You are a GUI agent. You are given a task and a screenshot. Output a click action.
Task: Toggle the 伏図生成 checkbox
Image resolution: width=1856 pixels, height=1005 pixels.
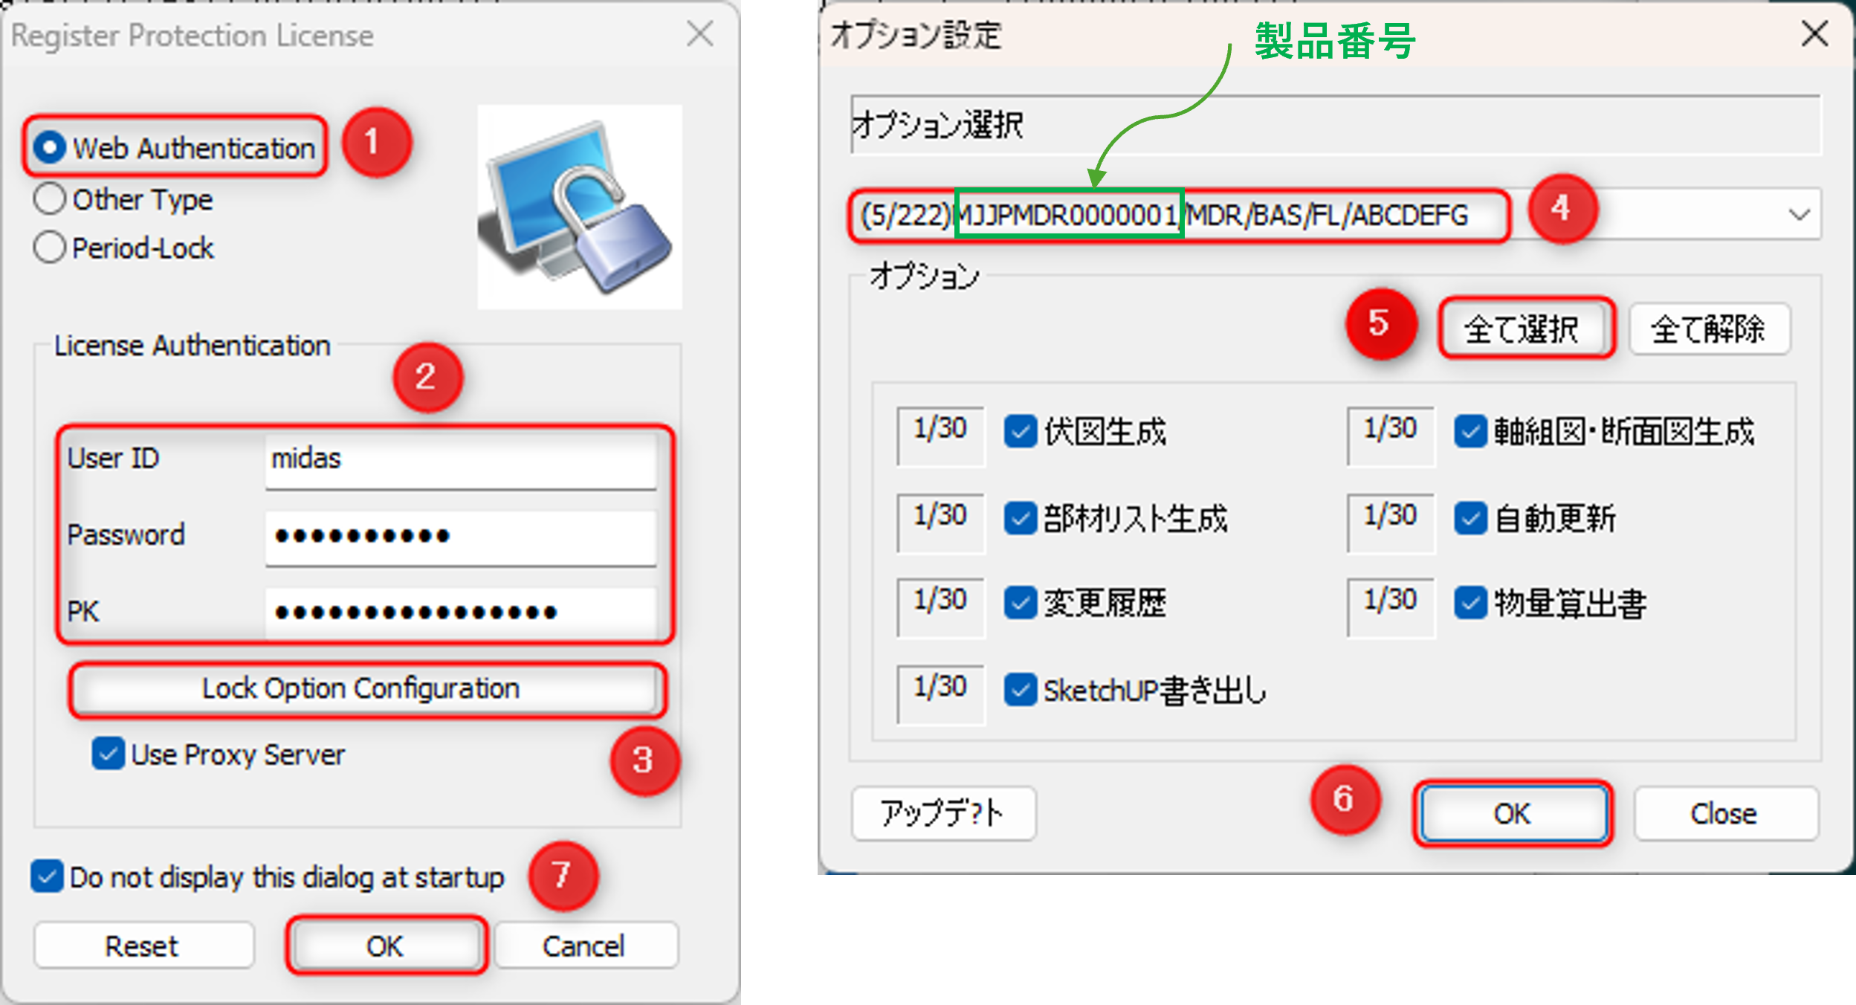1020,432
